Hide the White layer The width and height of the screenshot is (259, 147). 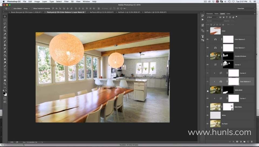click(207, 115)
